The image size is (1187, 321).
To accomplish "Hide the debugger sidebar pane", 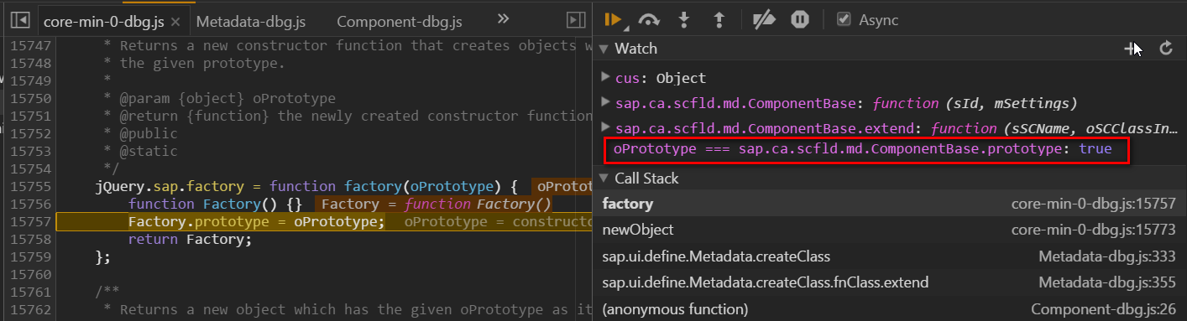I will [x=575, y=19].
